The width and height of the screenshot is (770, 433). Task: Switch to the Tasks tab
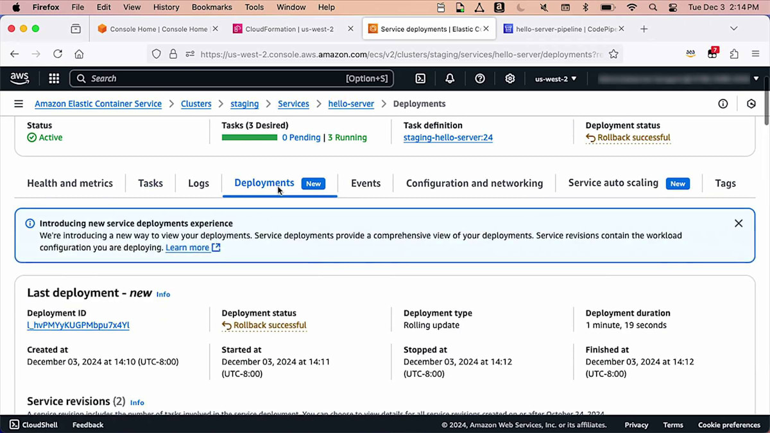coord(150,183)
